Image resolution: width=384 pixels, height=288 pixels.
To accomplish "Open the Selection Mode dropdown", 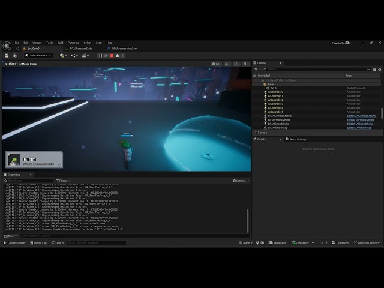I will pos(38,56).
